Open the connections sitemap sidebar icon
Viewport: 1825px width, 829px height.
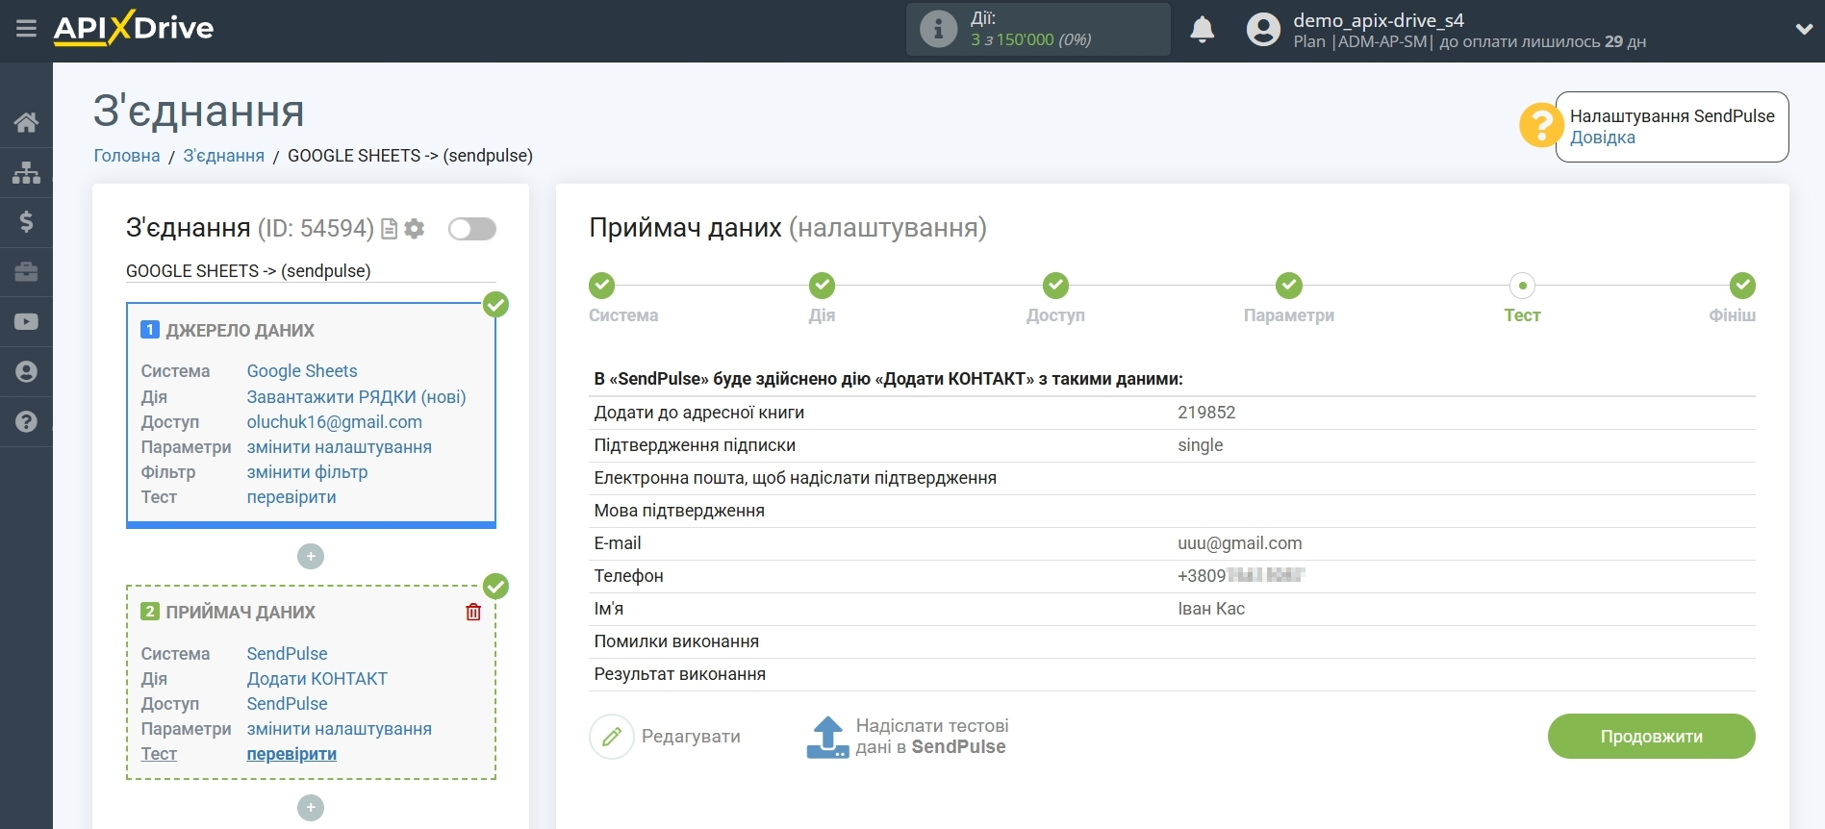pos(26,172)
